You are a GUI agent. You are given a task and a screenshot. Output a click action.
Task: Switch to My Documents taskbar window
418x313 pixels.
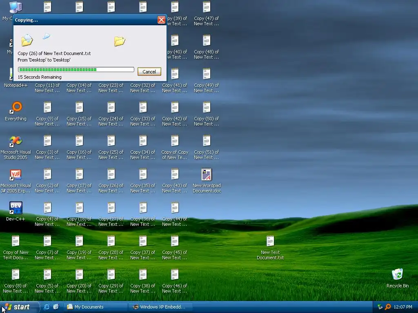click(x=96, y=307)
